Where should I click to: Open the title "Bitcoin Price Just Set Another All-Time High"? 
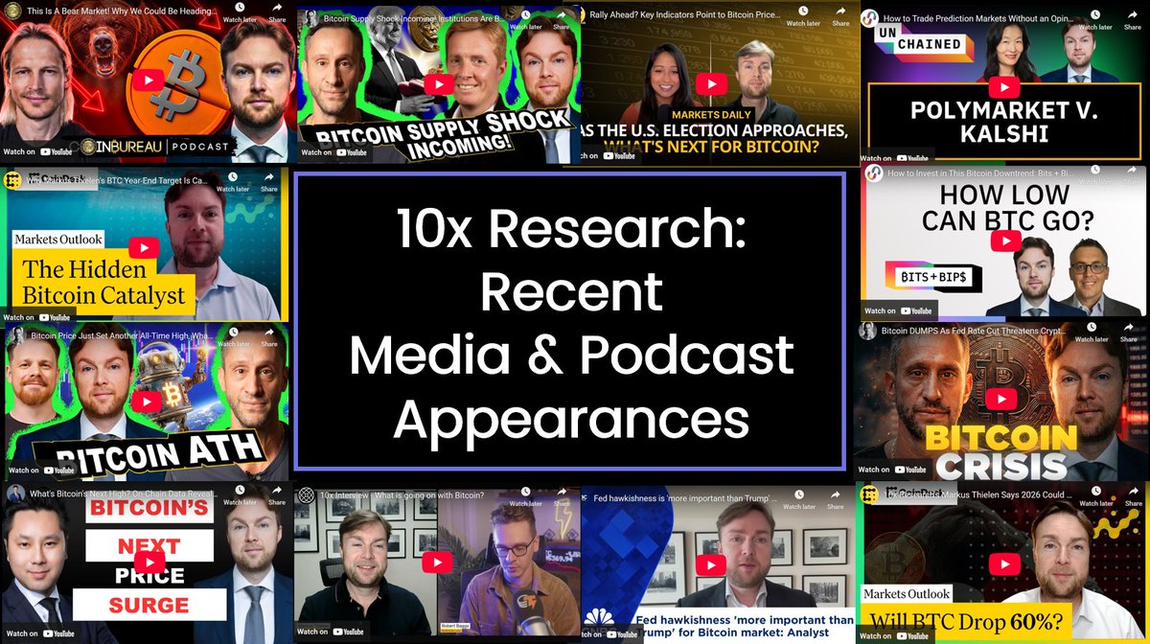click(122, 335)
